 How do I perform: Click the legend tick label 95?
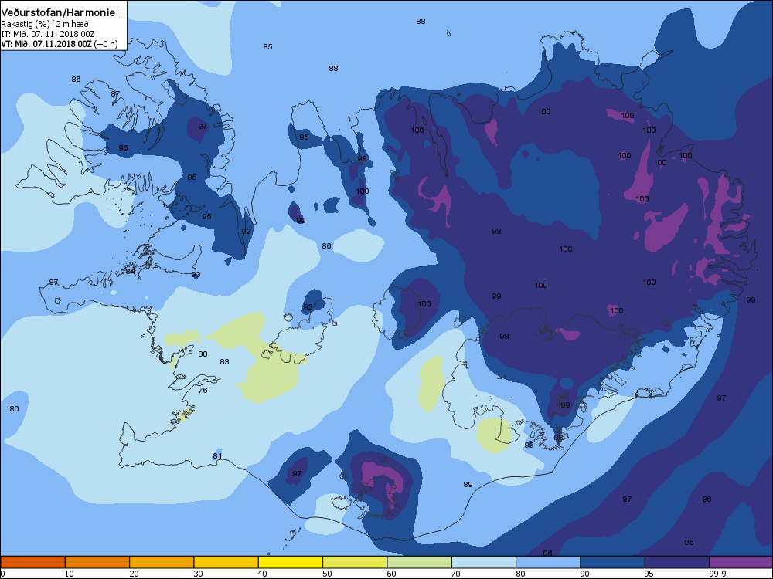pyautogui.click(x=649, y=574)
